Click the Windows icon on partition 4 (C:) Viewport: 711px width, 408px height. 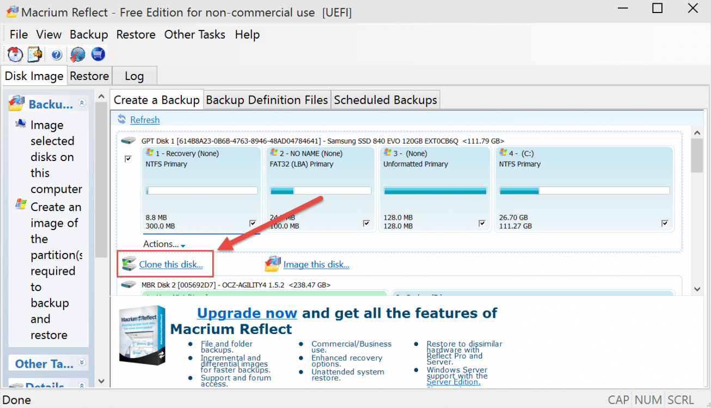[503, 153]
